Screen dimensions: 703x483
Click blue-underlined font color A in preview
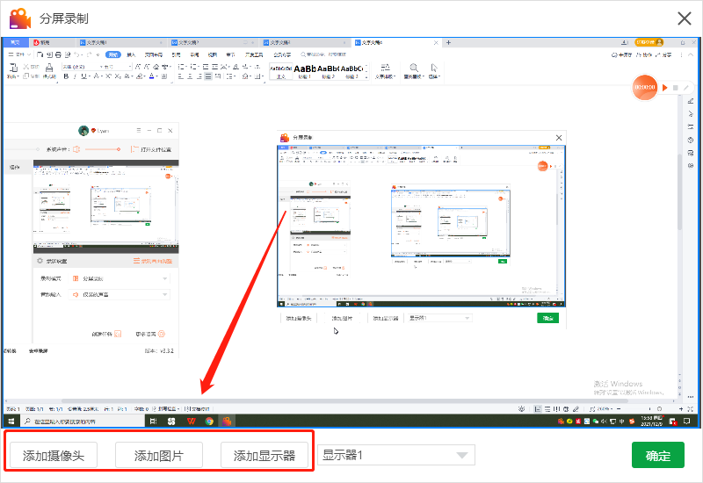tap(151, 76)
